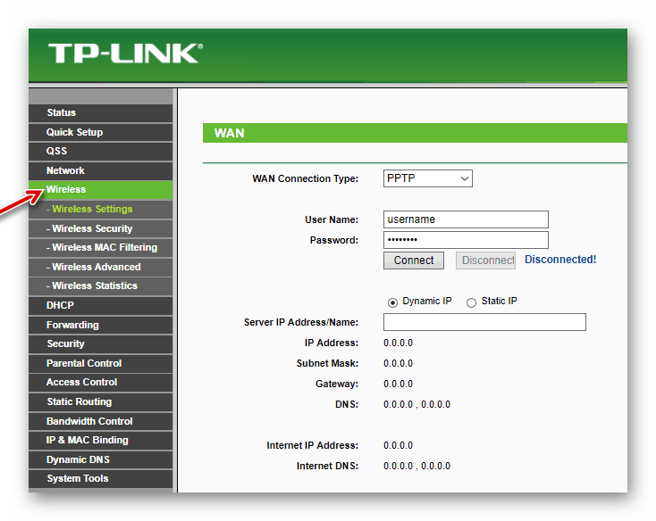The width and height of the screenshot is (656, 521).
Task: Select Wireless Advanced submenu
Action: click(x=100, y=267)
